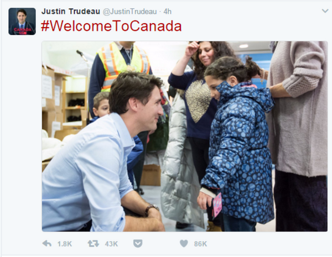This screenshot has height=257, width=332.
Task: Click the yellow safety vest in photo
Action: tap(124, 64)
